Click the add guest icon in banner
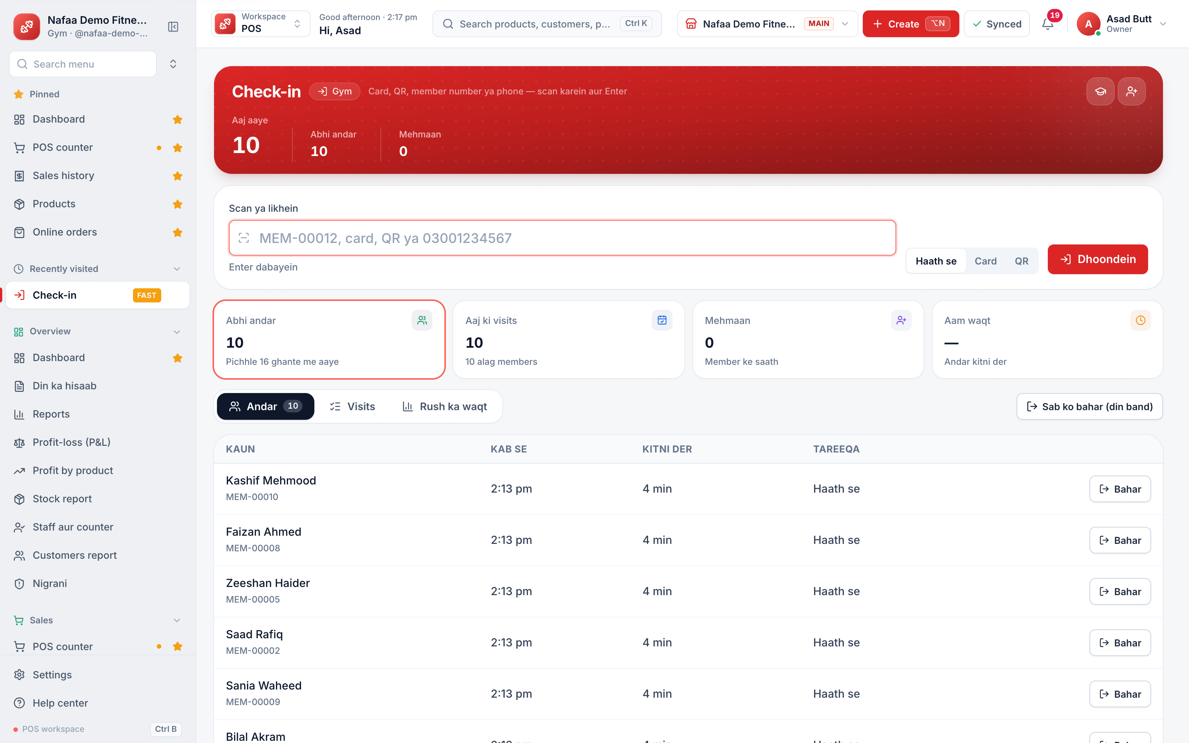 (x=1131, y=91)
